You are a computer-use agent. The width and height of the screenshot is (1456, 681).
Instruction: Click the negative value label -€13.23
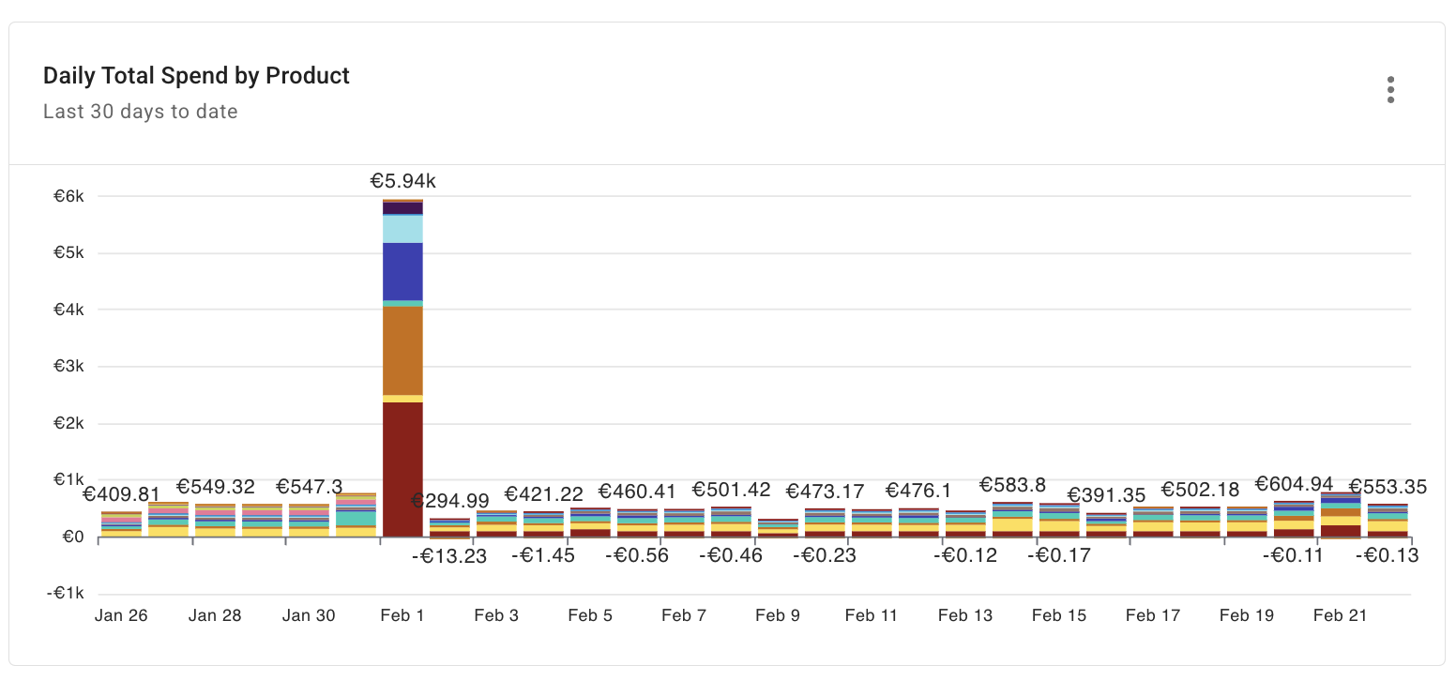[450, 554]
